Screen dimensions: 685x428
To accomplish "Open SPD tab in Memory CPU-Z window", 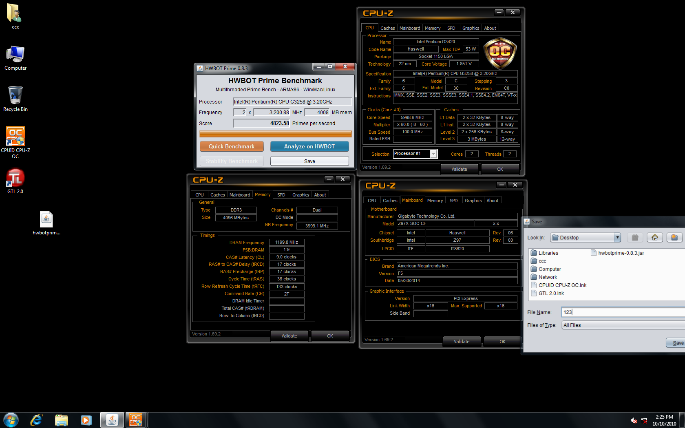I will pyautogui.click(x=281, y=195).
